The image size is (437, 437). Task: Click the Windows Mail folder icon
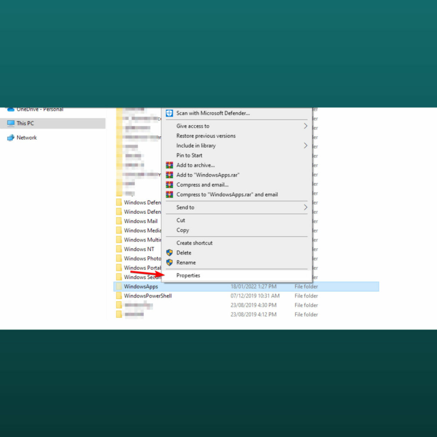coord(119,221)
